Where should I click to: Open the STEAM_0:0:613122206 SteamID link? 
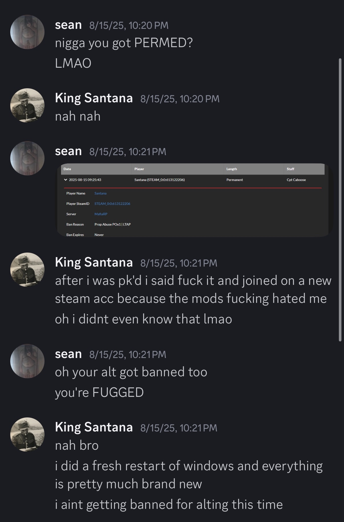point(112,204)
